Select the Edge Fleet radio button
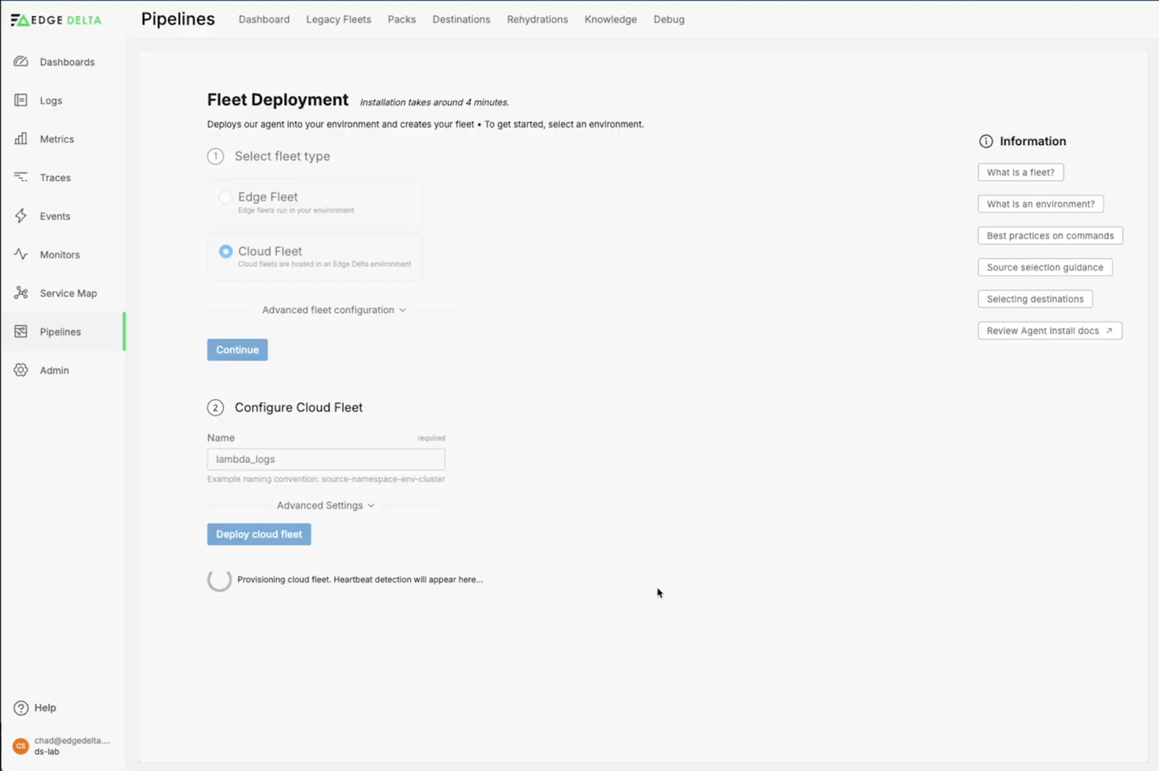1159x771 pixels. [x=225, y=197]
